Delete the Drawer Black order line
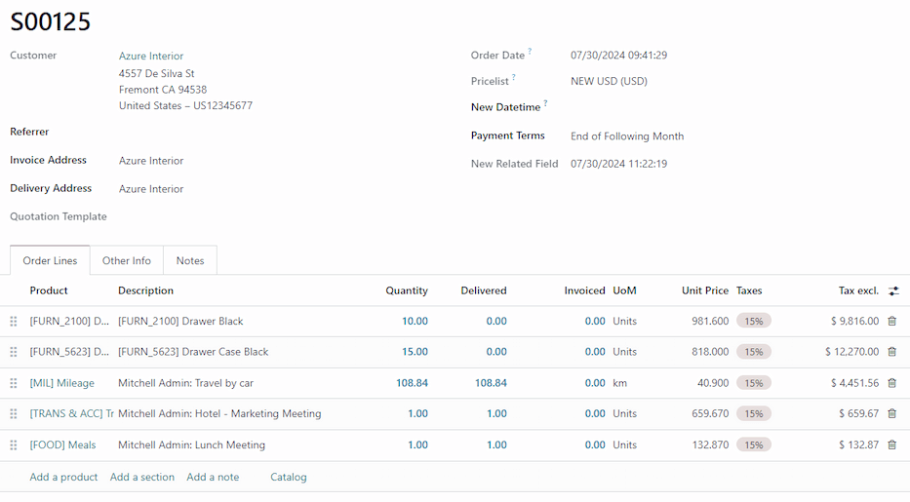 [x=891, y=321]
